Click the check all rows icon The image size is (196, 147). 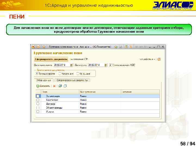pyautogui.click(x=60, y=86)
